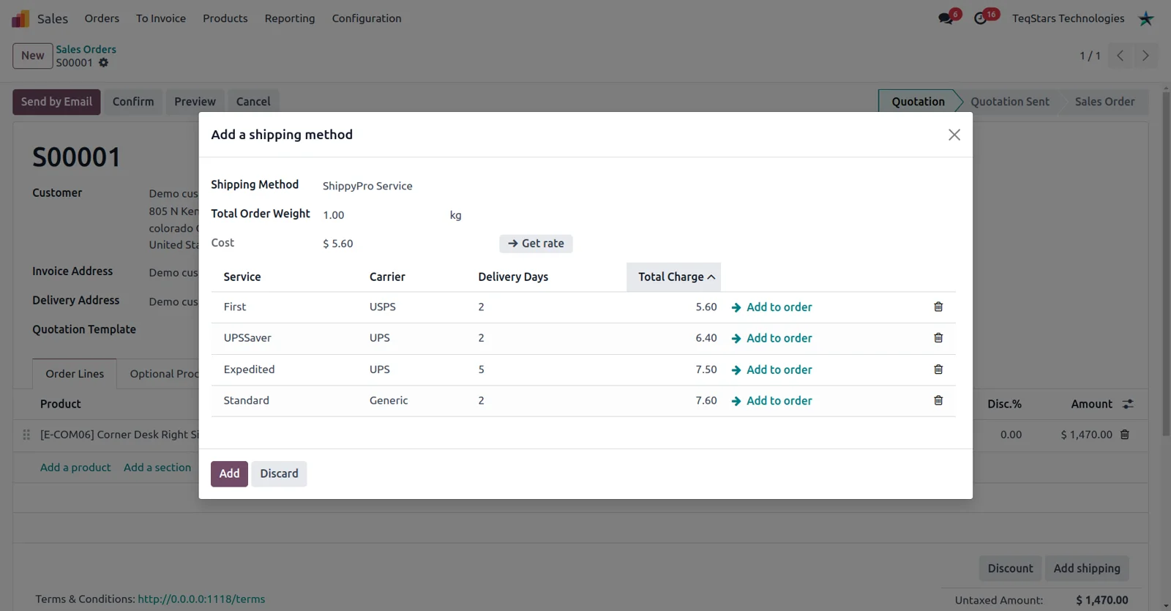Open the Products menu
The width and height of the screenshot is (1171, 611).
tap(225, 18)
